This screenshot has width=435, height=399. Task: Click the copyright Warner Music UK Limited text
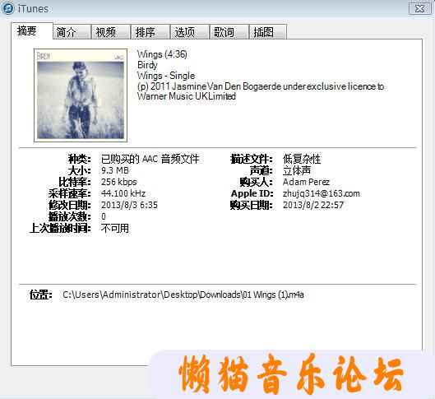pyautogui.click(x=187, y=96)
